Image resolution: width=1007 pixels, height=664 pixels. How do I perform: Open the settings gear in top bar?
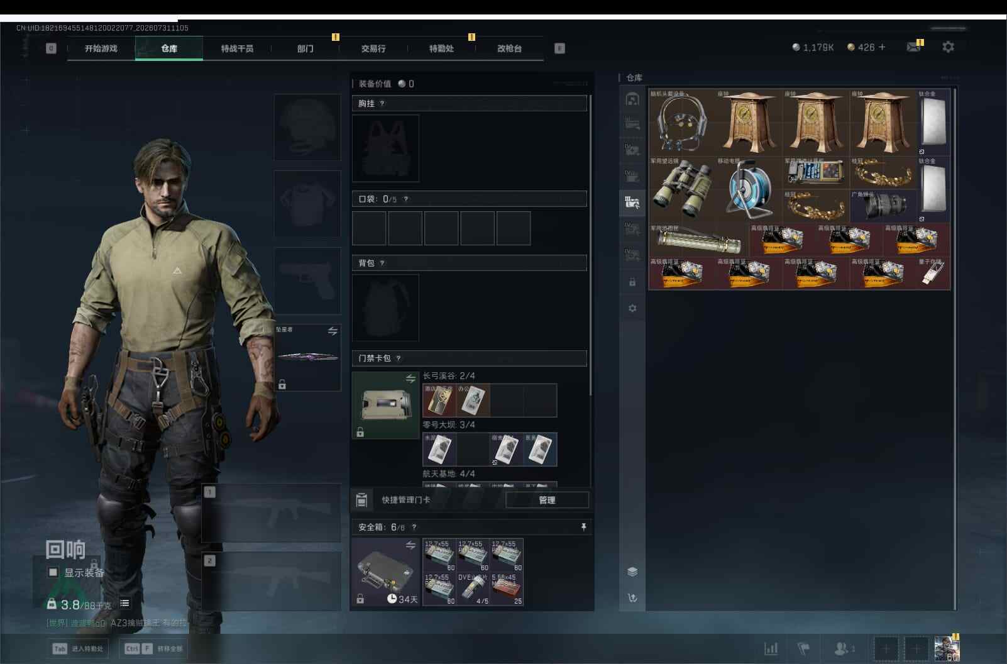coord(948,47)
